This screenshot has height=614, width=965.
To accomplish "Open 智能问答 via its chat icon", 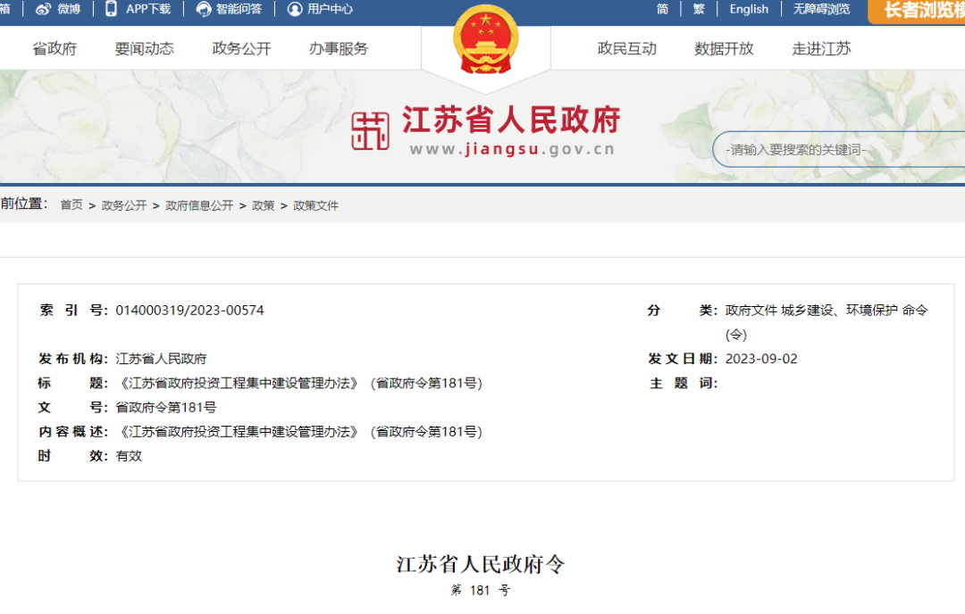I will pos(206,10).
